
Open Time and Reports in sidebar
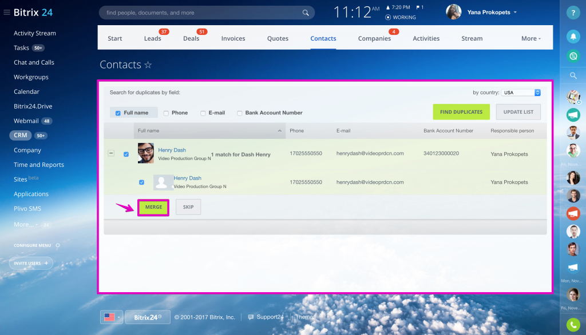pyautogui.click(x=39, y=165)
